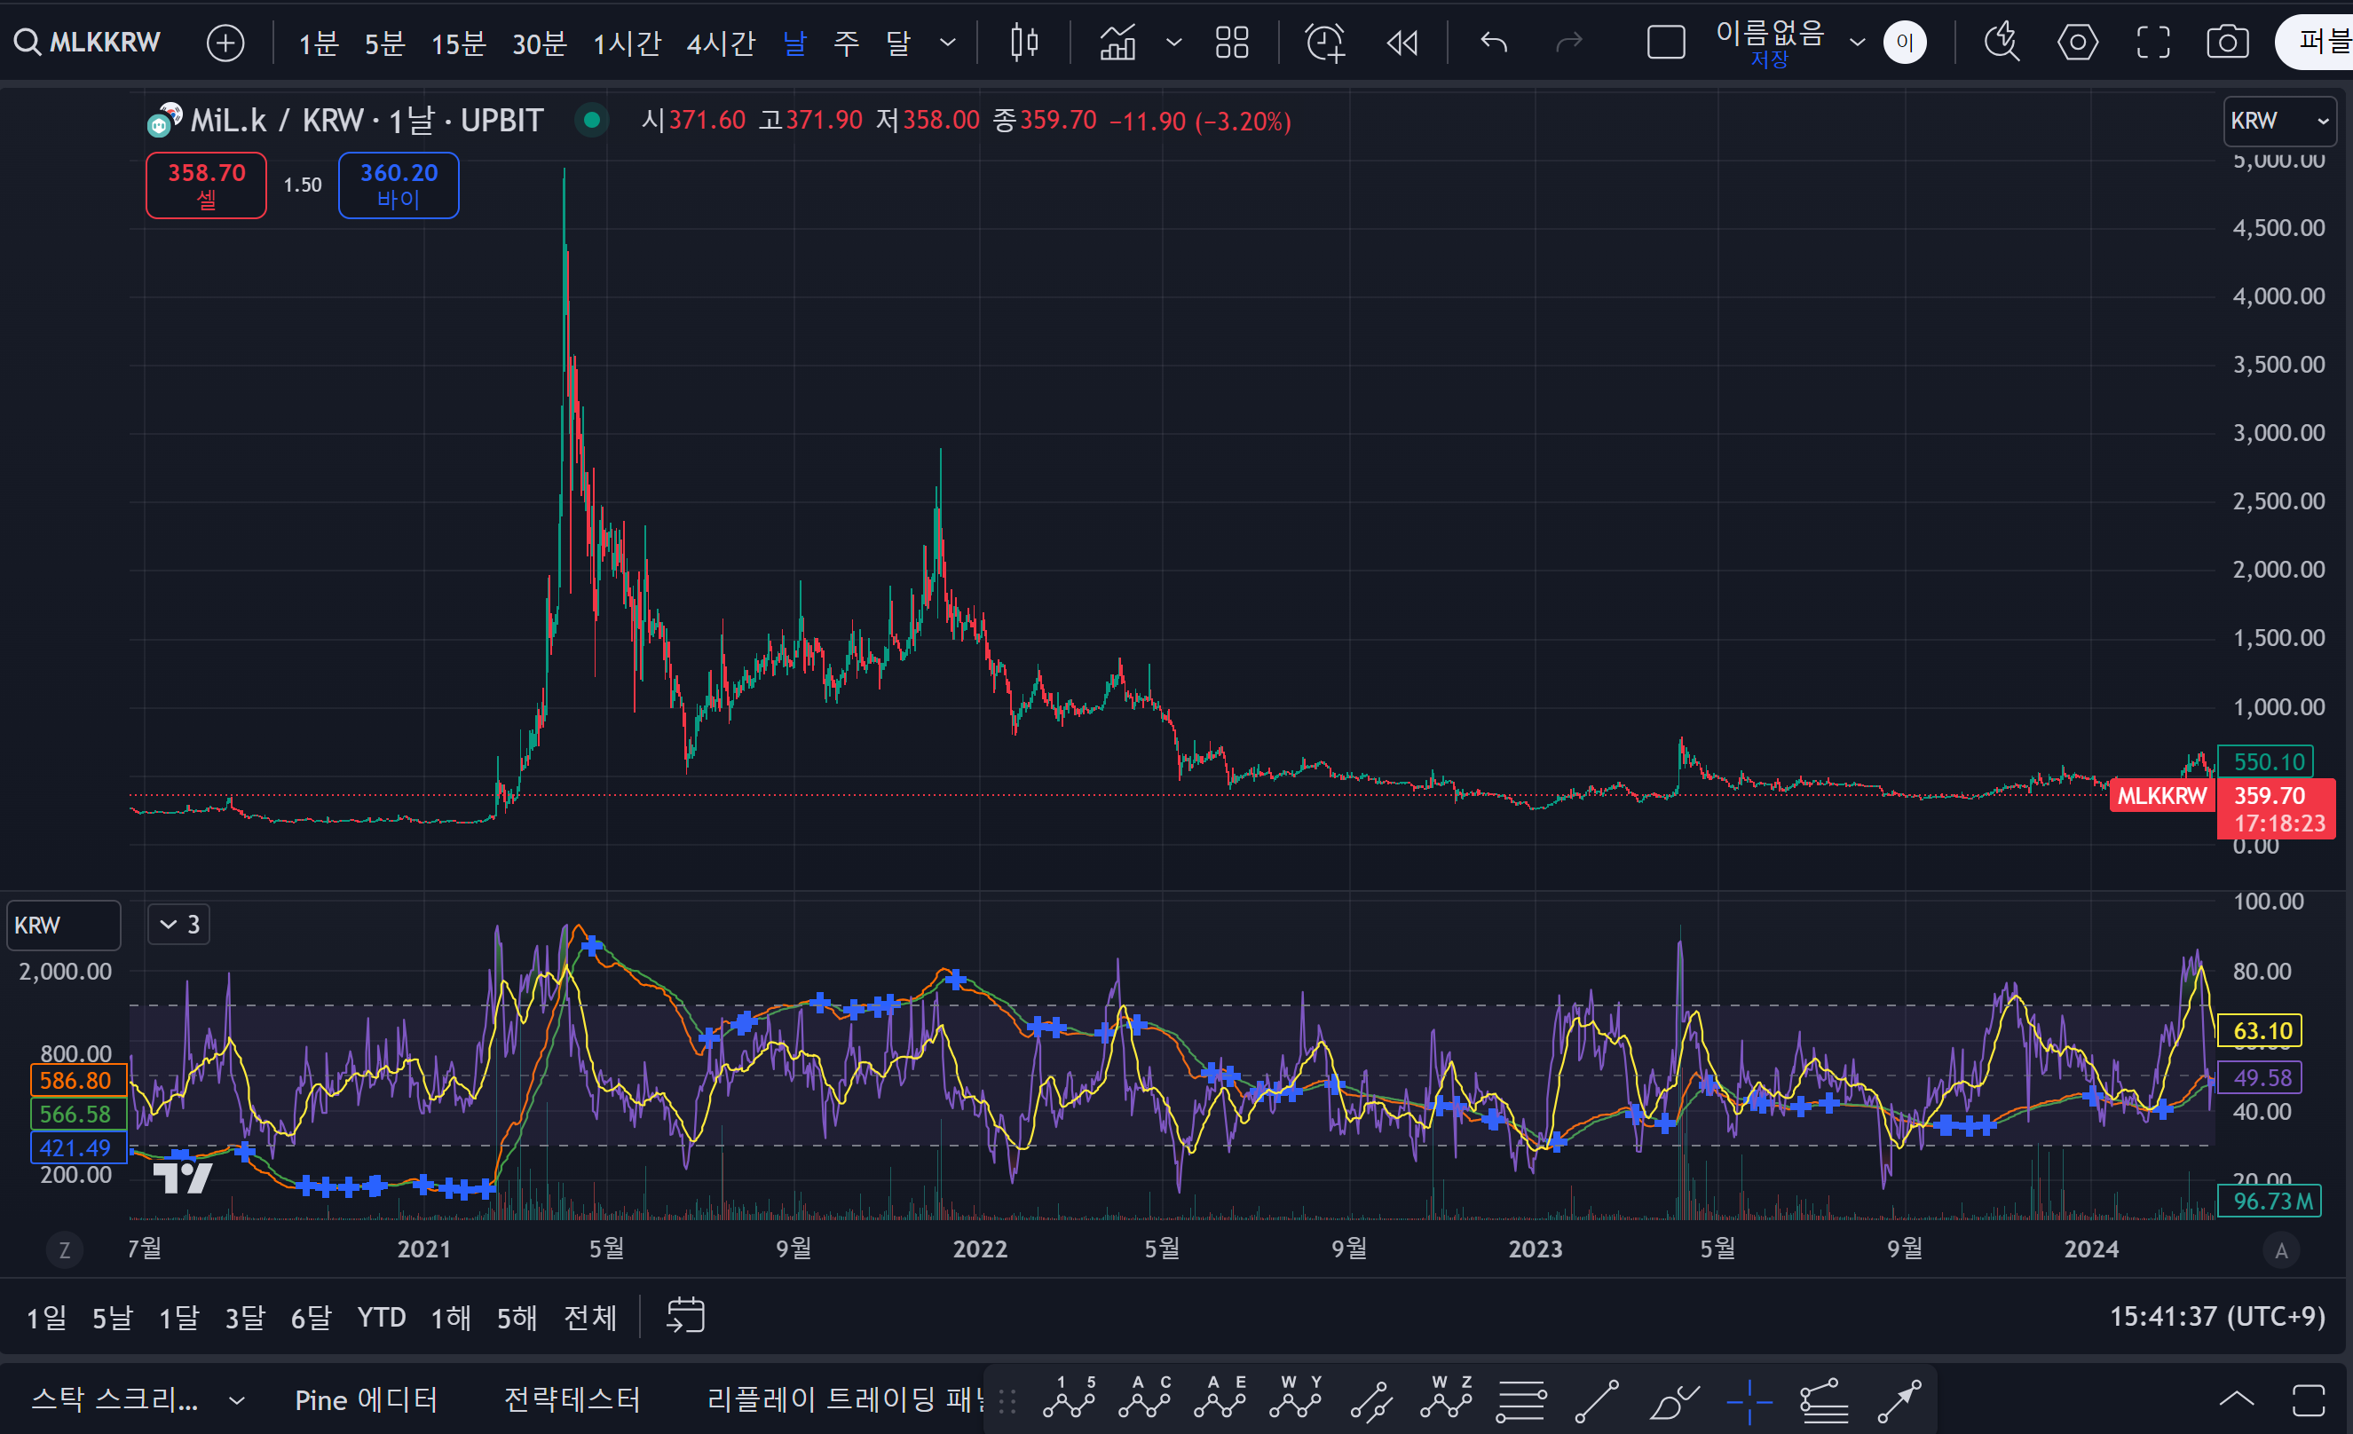Expand indicators favorites dropdown arrow
Screen dimensions: 2353x1434
tap(1173, 42)
